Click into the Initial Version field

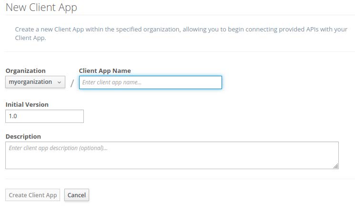pos(44,116)
